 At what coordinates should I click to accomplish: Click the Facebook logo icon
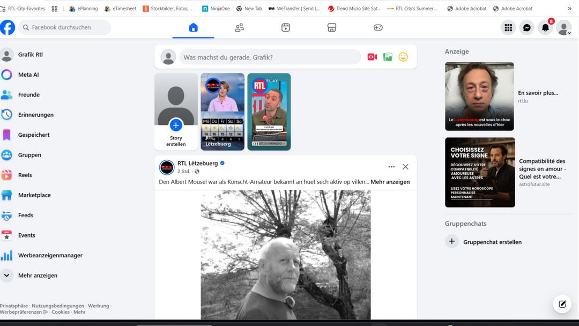(x=8, y=27)
